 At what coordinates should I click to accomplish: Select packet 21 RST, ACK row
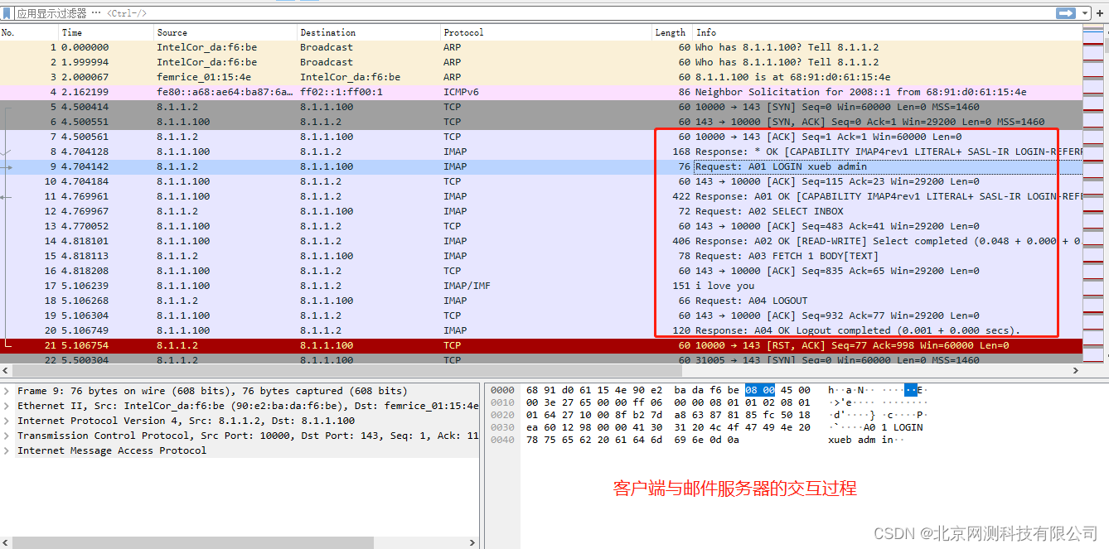point(541,345)
